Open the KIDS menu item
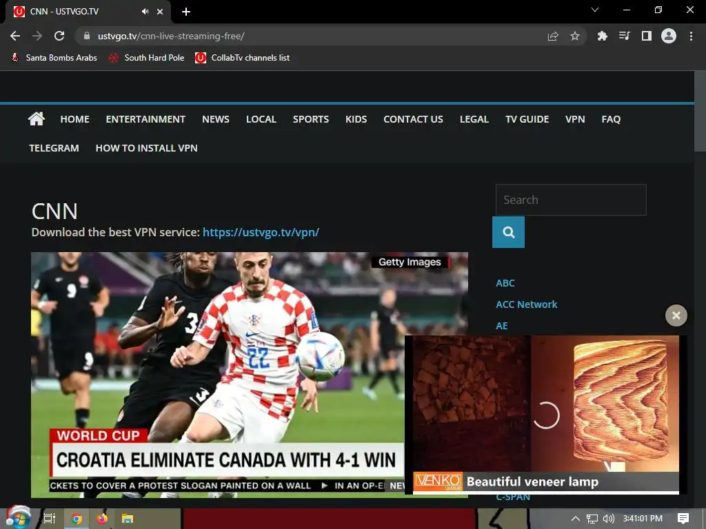The width and height of the screenshot is (706, 529). click(x=356, y=119)
